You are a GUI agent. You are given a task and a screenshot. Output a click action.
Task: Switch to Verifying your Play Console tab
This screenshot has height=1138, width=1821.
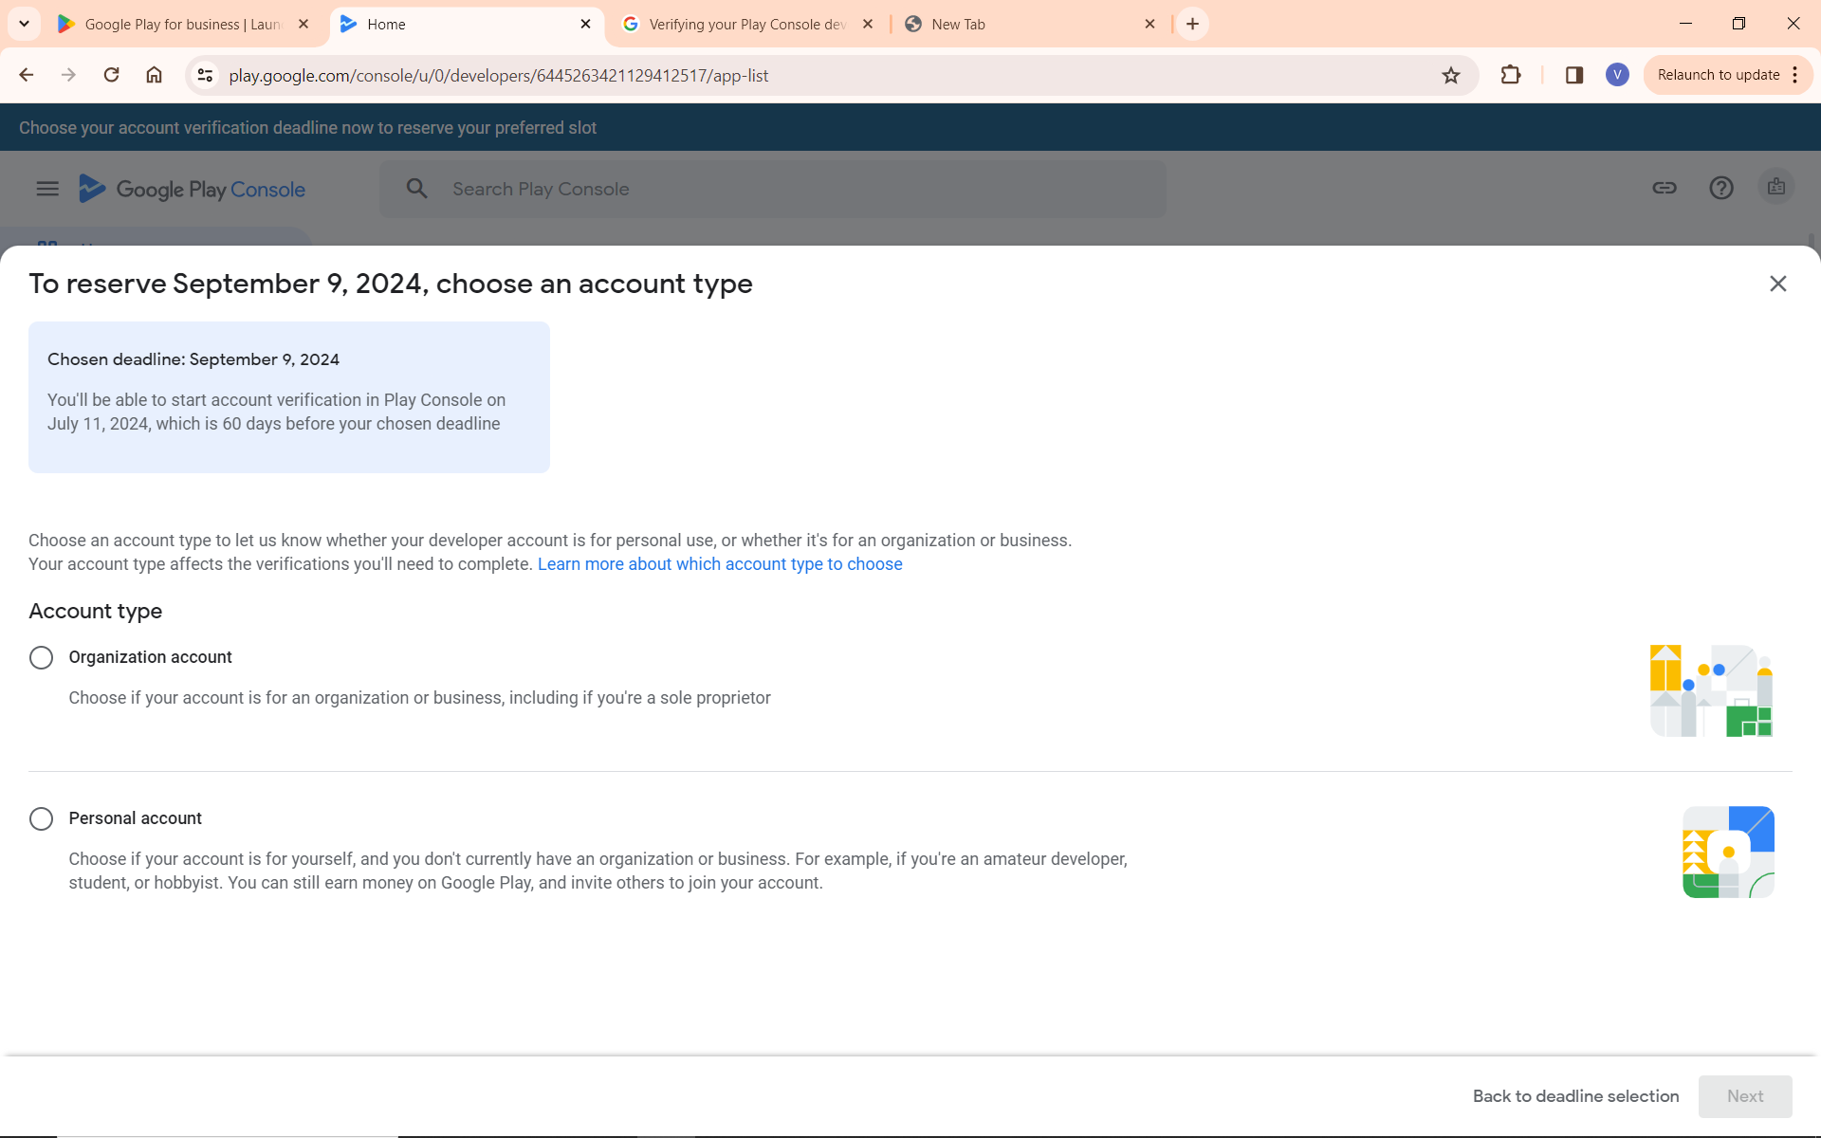coord(746,25)
